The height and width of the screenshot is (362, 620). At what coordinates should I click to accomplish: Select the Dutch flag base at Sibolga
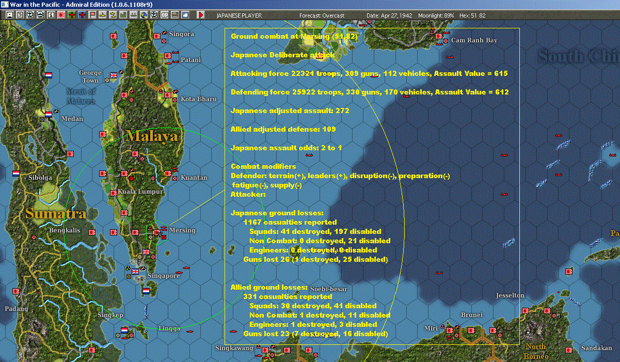tap(15, 174)
